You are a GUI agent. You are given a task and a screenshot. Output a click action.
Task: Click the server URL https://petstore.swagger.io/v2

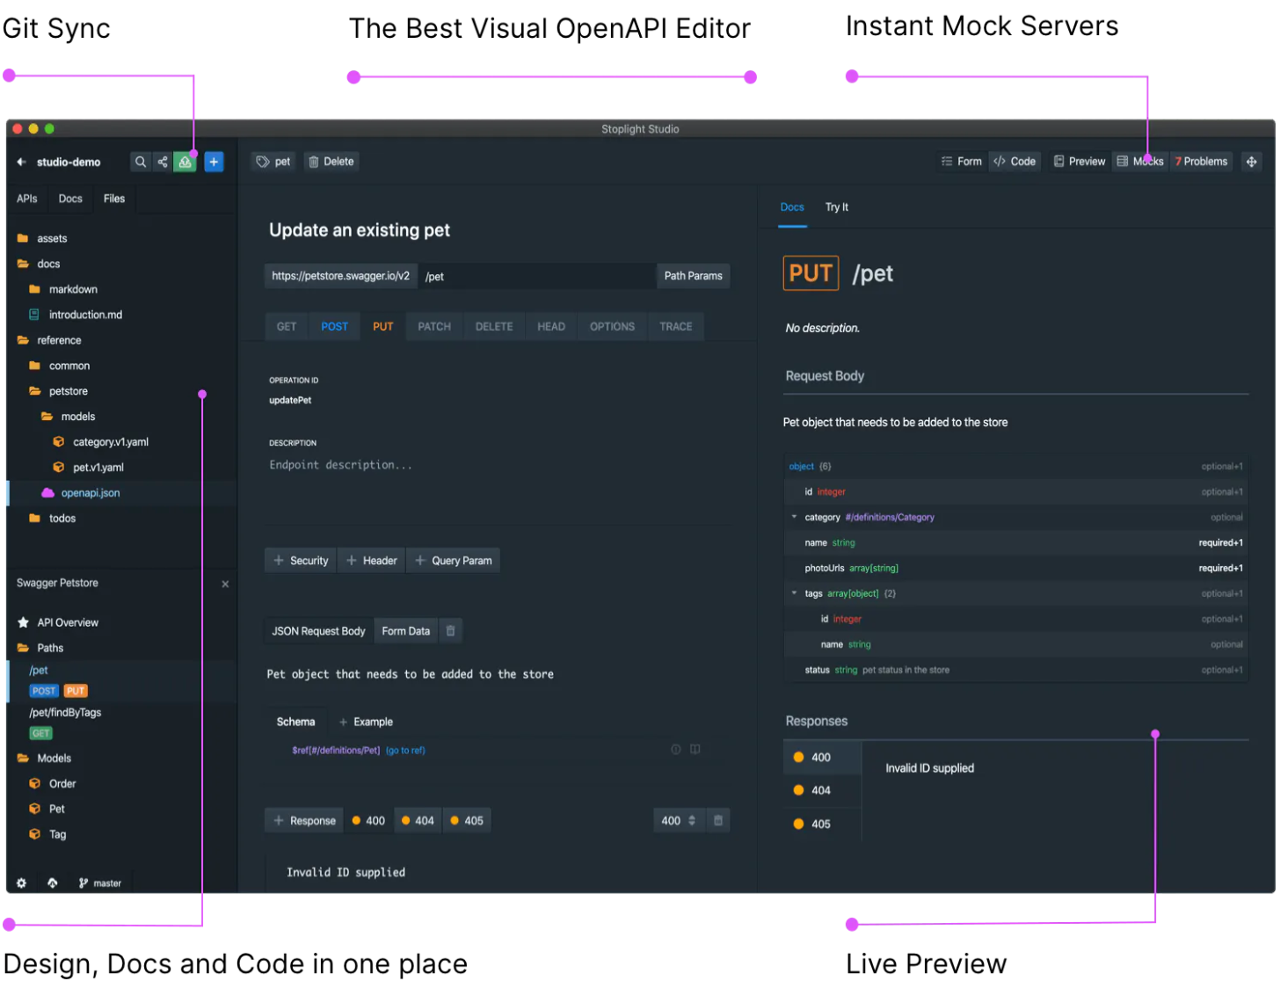[x=341, y=276]
